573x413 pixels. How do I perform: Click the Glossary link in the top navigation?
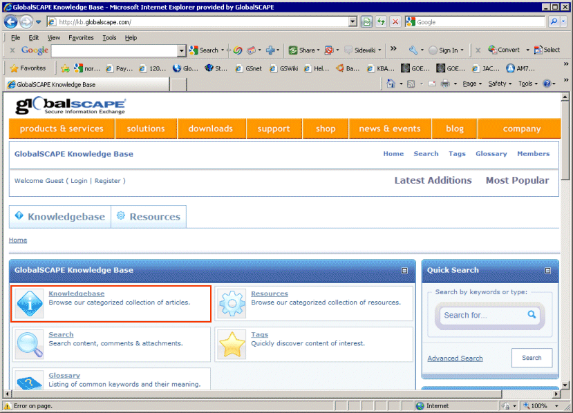point(491,154)
